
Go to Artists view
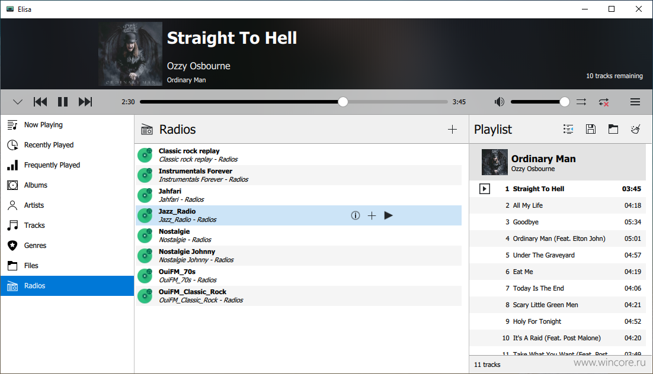pyautogui.click(x=67, y=205)
